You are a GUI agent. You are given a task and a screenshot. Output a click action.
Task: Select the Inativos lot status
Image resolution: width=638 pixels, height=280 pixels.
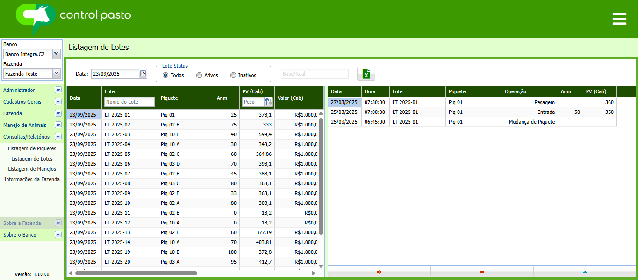click(233, 75)
